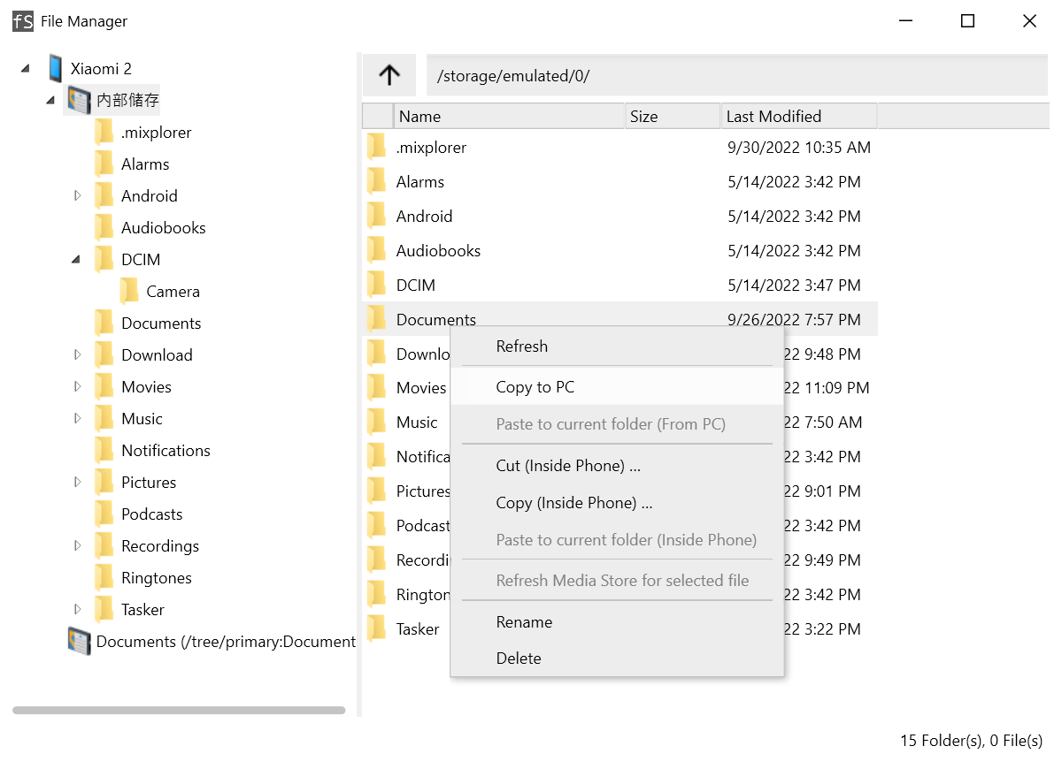Select Camera under DCIM in tree
Image resolution: width=1062 pixels, height=769 pixels.
[x=173, y=291]
